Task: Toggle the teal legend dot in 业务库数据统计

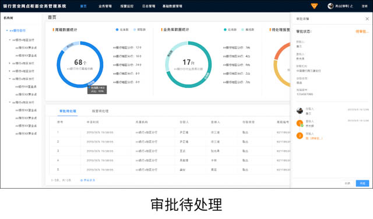Action: pos(225,30)
